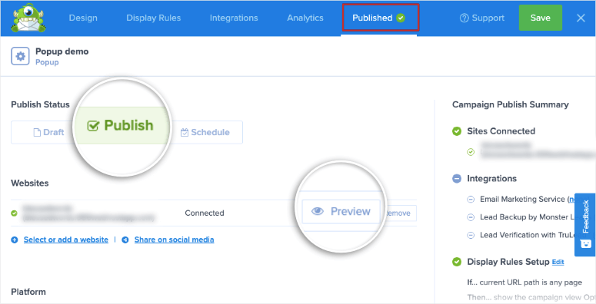Viewport: 596px width, 304px height.
Task: Go to the Analytics tab
Action: click(x=305, y=18)
